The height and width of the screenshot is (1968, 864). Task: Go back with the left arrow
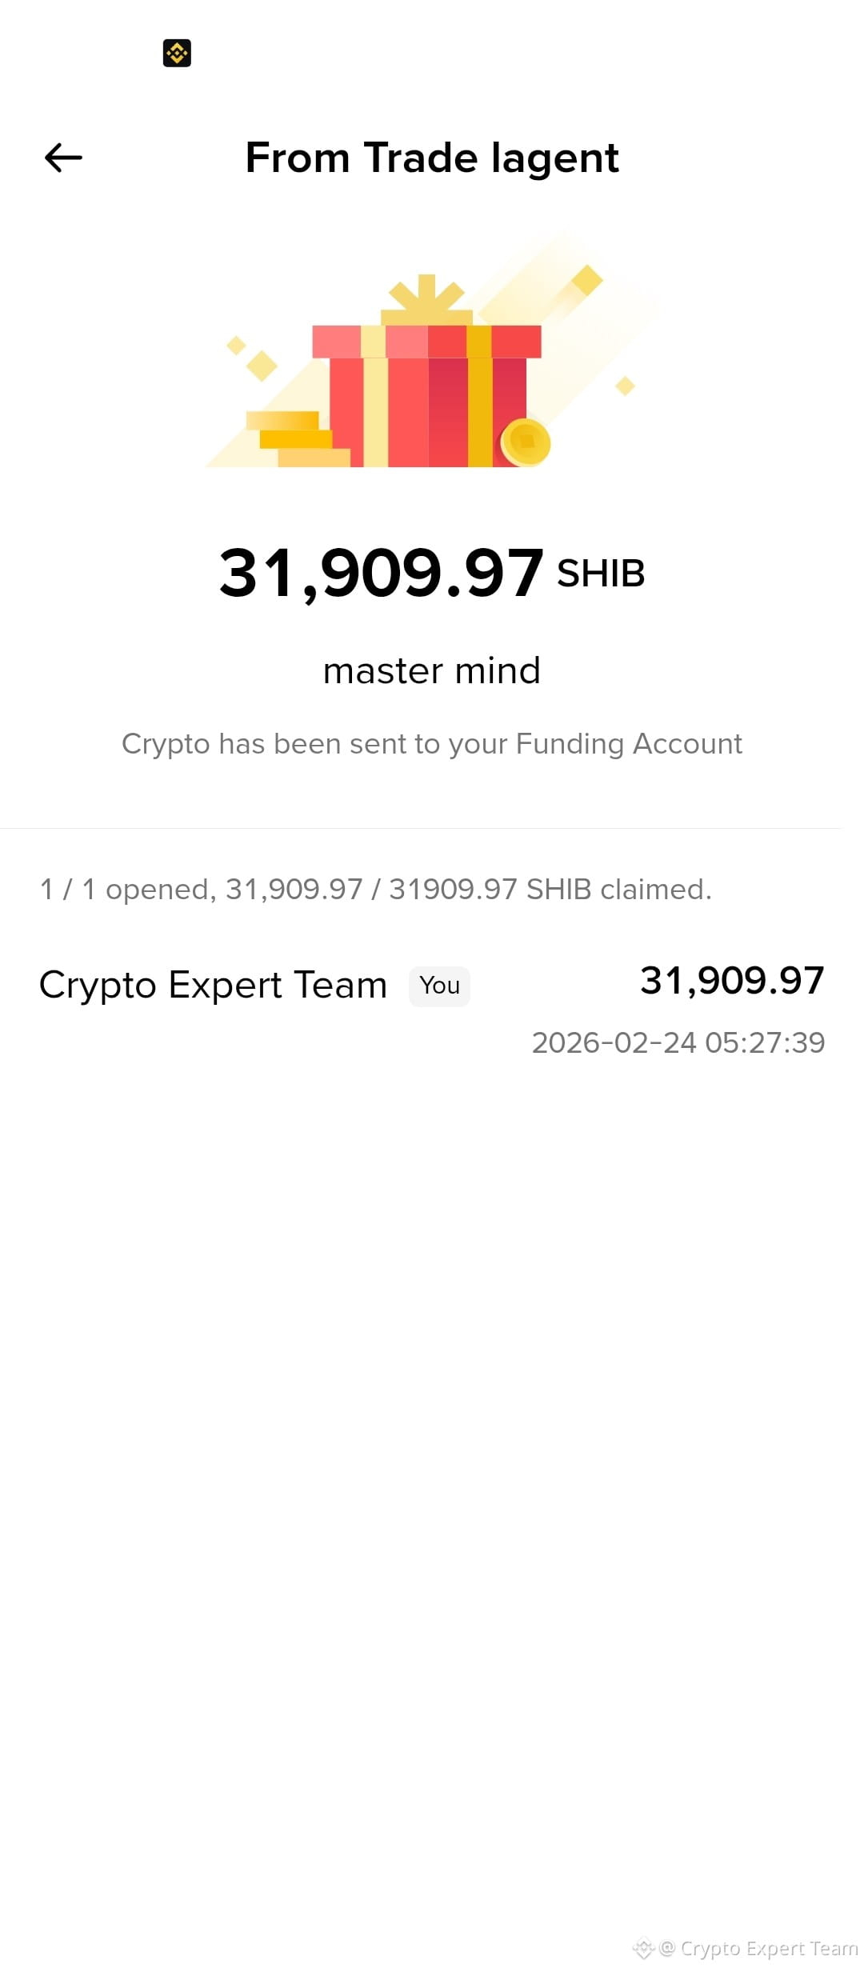tap(63, 158)
